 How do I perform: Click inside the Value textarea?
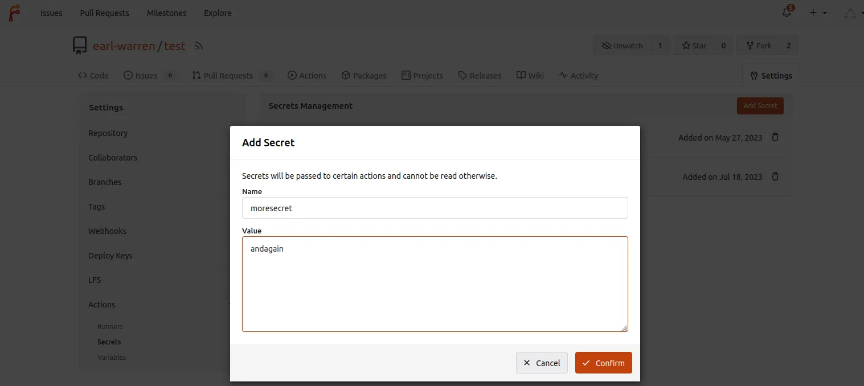(x=435, y=283)
